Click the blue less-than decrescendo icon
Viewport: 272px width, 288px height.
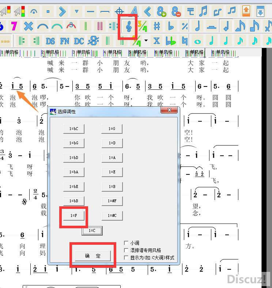coord(148,11)
